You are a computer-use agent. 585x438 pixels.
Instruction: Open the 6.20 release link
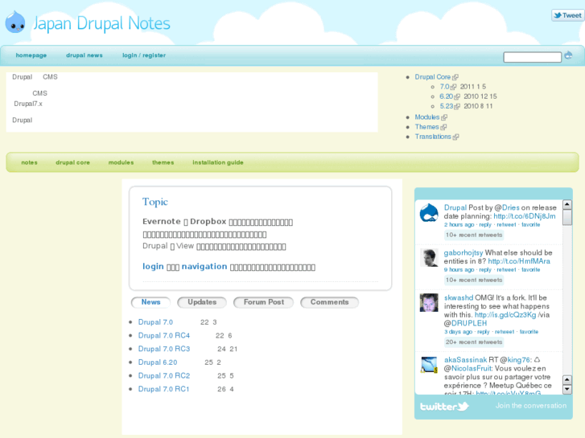447,96
